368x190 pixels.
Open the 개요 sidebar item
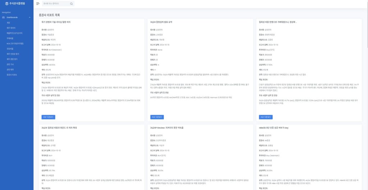tap(9, 23)
